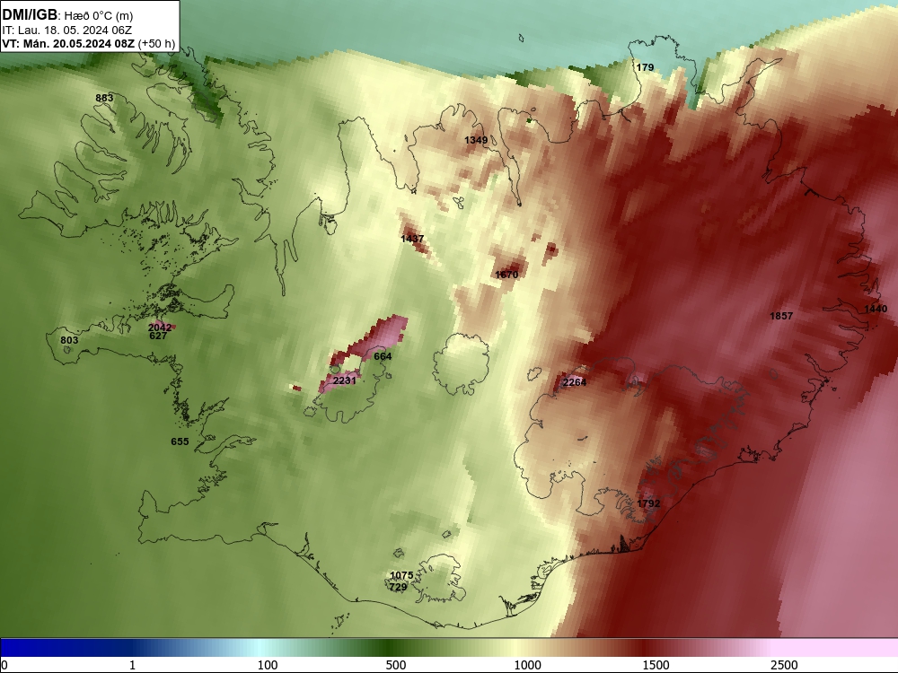The height and width of the screenshot is (673, 898).
Task: Click the 2042 label
Action: [x=160, y=328]
